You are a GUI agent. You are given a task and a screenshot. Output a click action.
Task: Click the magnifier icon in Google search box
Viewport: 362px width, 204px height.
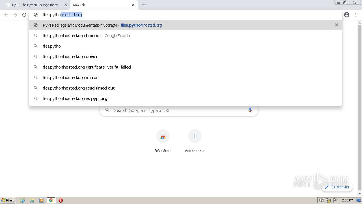tap(107, 110)
